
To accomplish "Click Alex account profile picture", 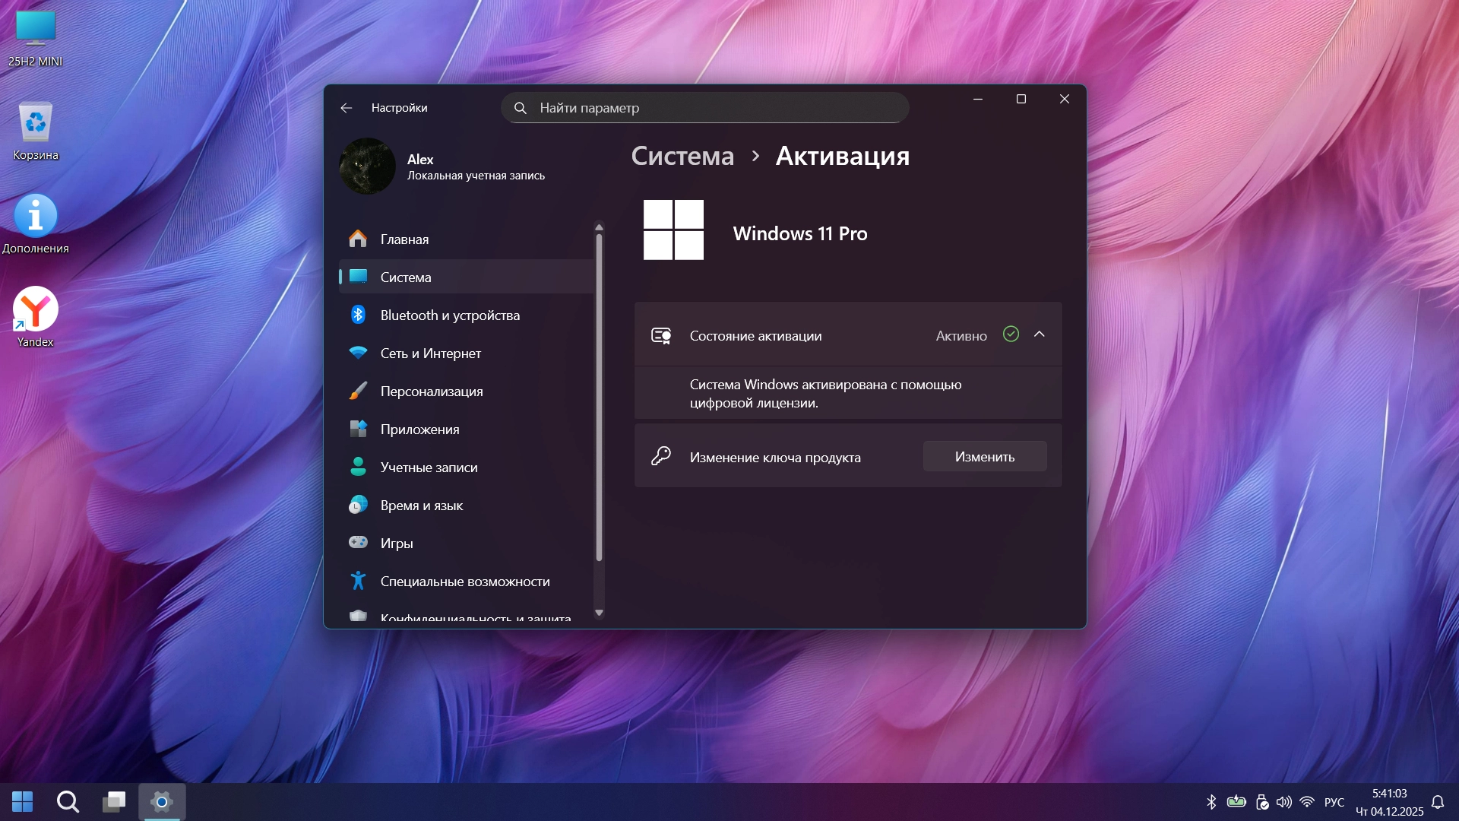I will click(x=367, y=166).
